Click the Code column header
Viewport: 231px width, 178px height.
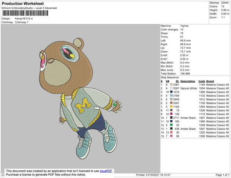[202, 81]
